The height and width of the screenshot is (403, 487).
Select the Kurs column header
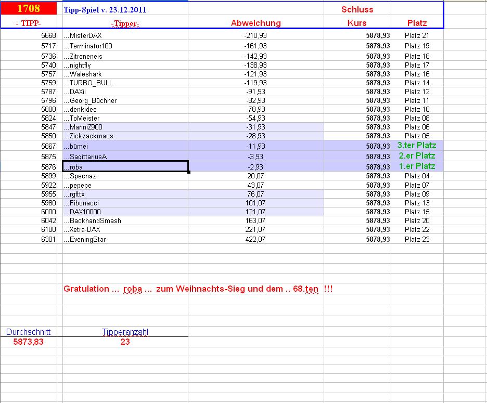point(357,23)
